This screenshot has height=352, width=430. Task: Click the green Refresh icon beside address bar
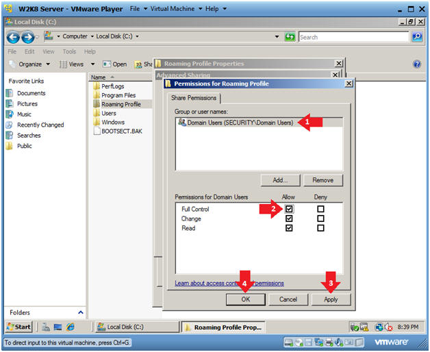pyautogui.click(x=290, y=36)
